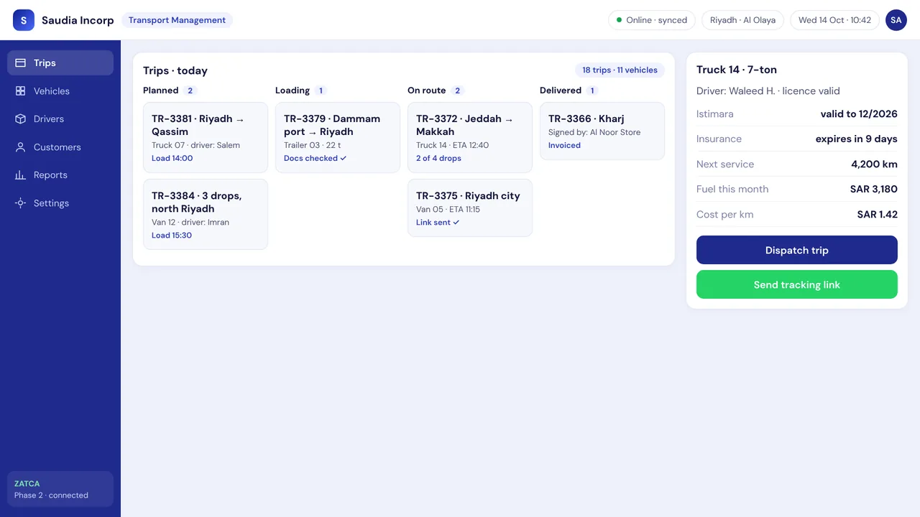Image resolution: width=920 pixels, height=517 pixels.
Task: Click the Planned column header
Action: click(160, 90)
